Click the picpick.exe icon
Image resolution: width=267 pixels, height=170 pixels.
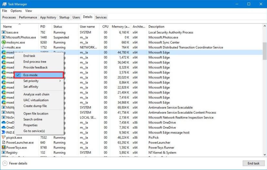[4, 137]
